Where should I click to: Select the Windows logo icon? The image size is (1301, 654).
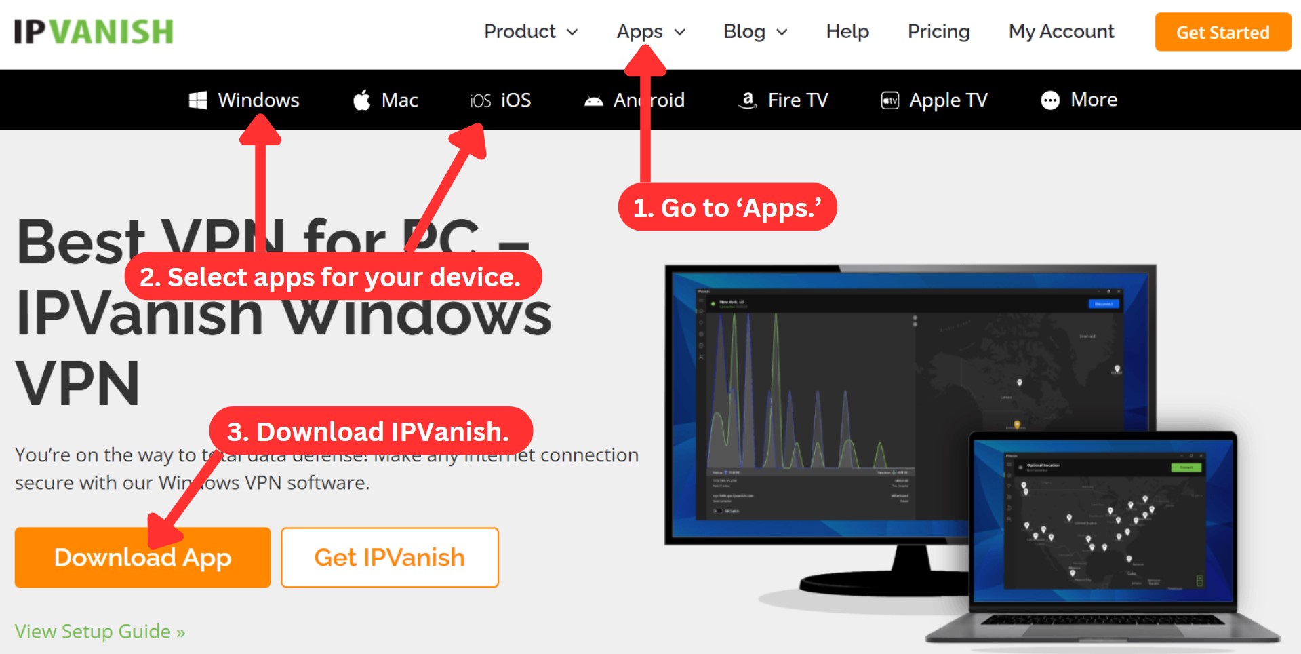click(x=198, y=100)
